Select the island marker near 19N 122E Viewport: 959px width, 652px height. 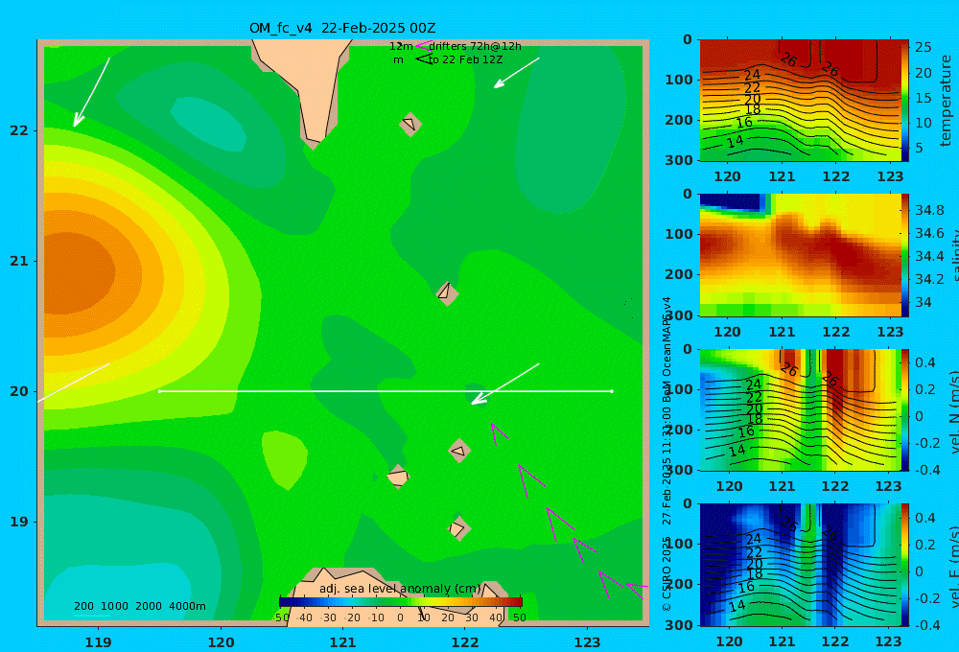459,528
